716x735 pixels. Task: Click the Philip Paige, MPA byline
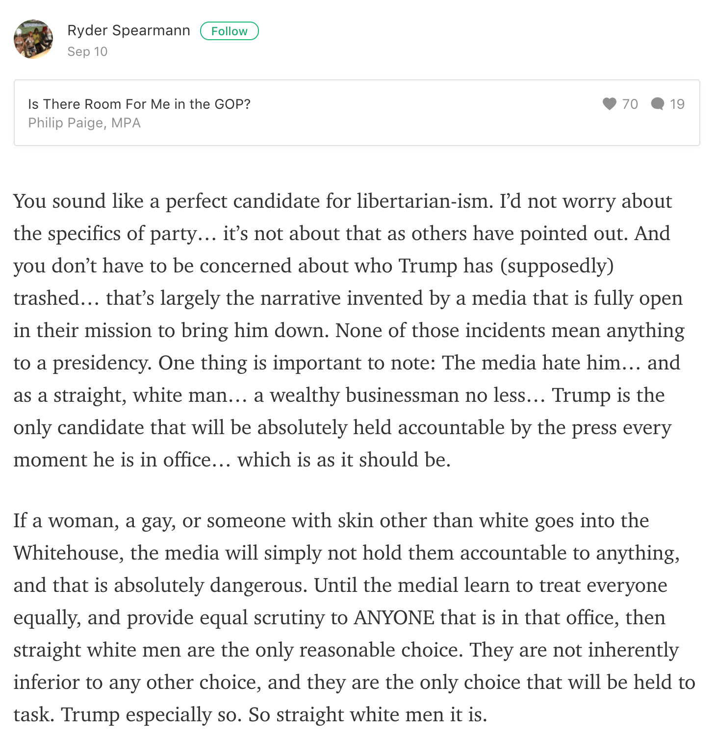[84, 122]
